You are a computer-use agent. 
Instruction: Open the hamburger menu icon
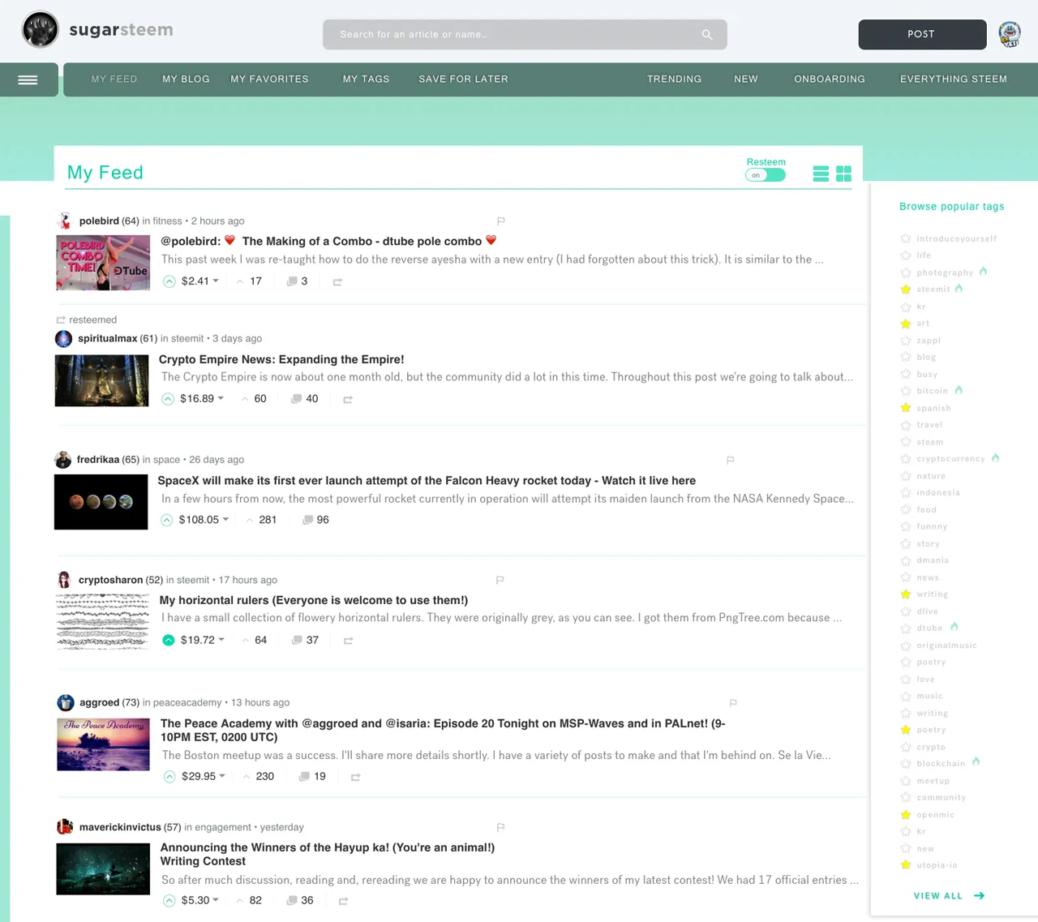pyautogui.click(x=28, y=79)
